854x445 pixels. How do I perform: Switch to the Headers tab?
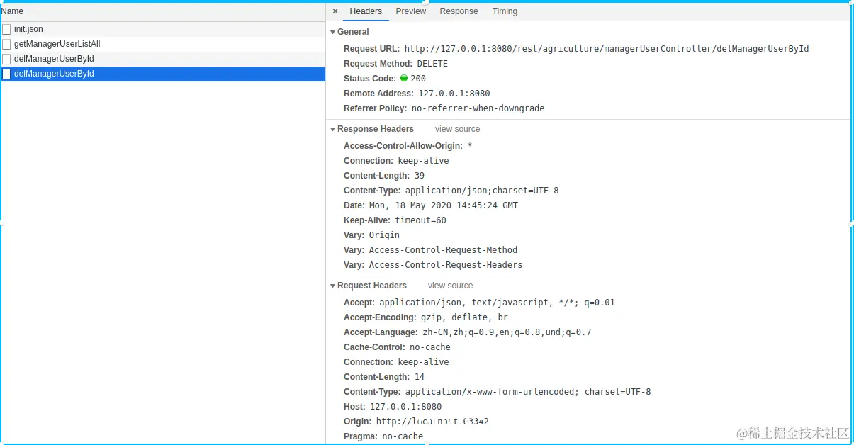366,11
